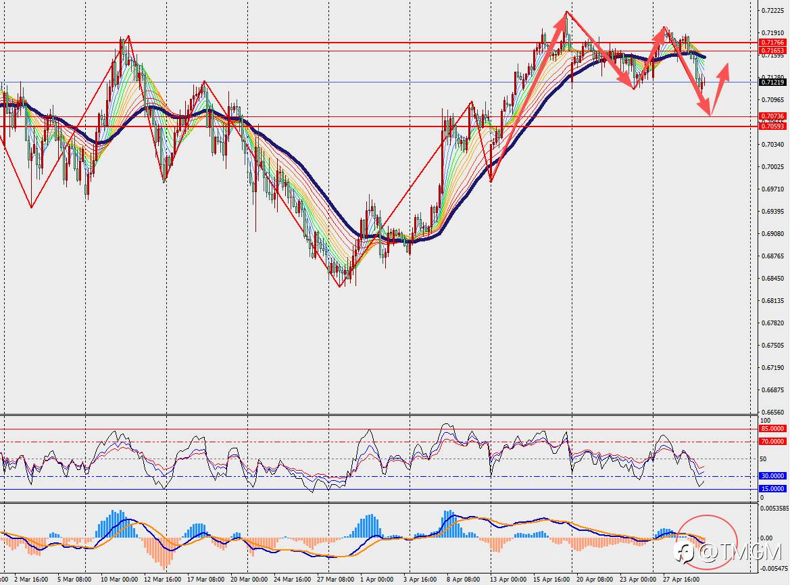The height and width of the screenshot is (585, 790).
Task: Select the 70.0000 oscillator level tag
Action: coord(772,441)
